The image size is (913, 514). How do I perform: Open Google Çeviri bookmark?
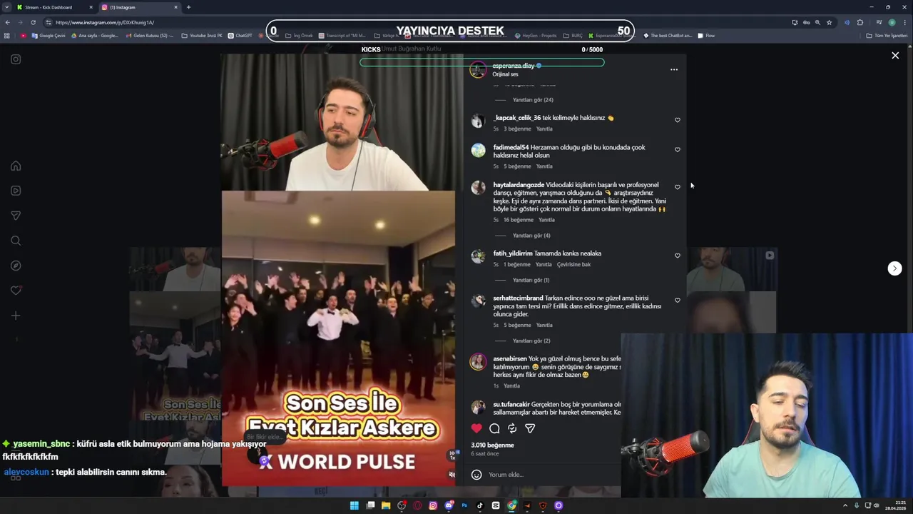(49, 36)
